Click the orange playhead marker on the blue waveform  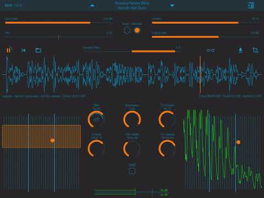200,74
